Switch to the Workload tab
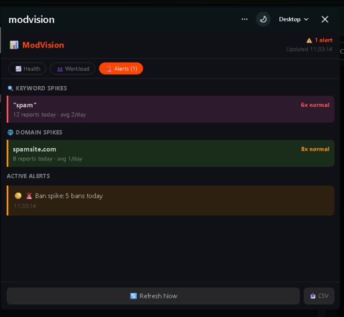The height and width of the screenshot is (317, 344). tap(72, 69)
